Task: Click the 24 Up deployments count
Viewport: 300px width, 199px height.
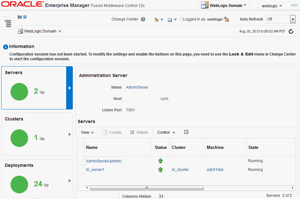Action: click(x=41, y=184)
